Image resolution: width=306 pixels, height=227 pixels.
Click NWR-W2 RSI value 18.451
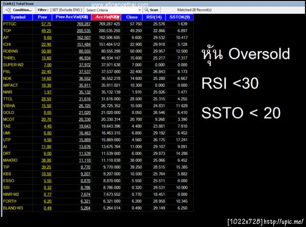(159, 194)
